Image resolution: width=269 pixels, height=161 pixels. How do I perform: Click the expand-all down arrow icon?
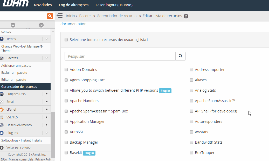click(41, 25)
